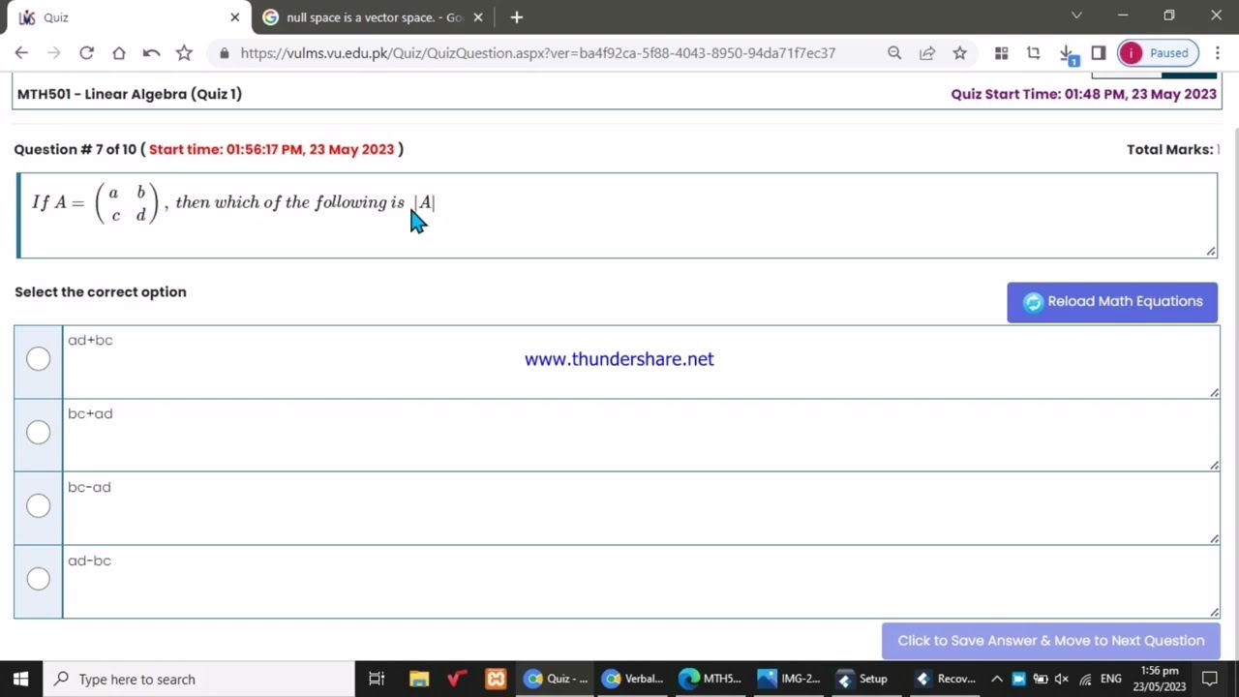
Task: Open the Quiz Chrome taskbar window
Action: click(x=556, y=679)
